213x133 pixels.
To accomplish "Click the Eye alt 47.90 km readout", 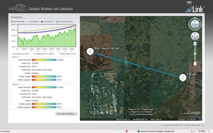I will 187,119.
